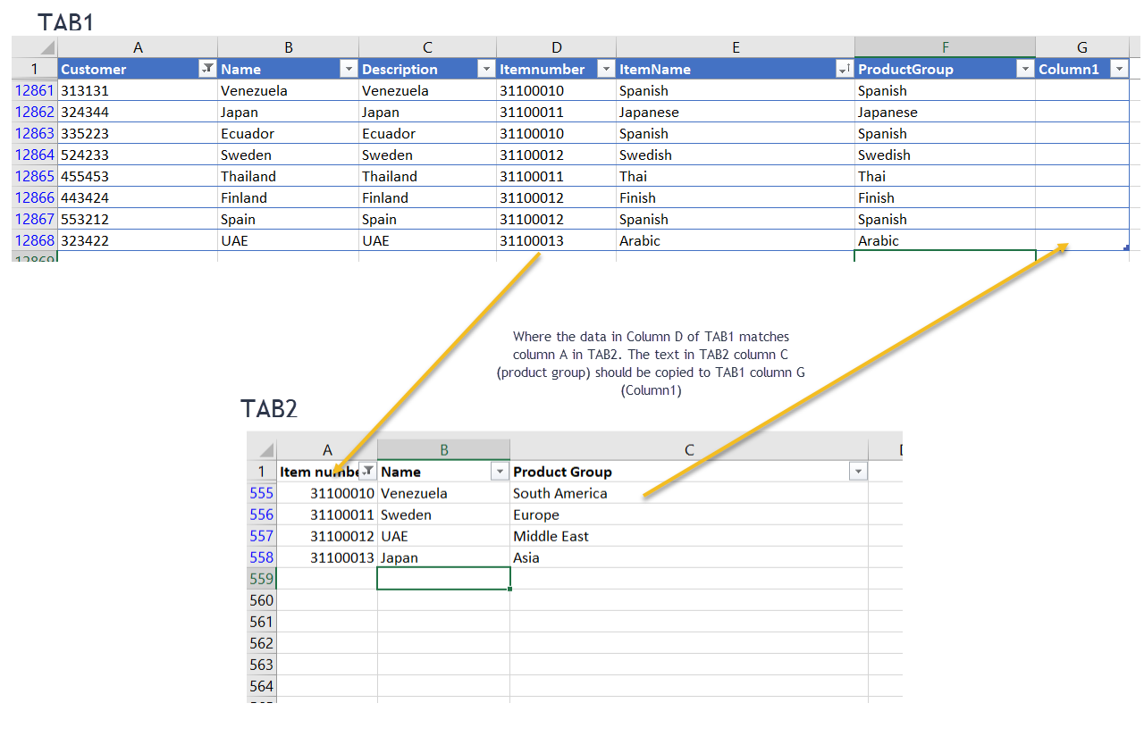
Task: Click the empty Column1 cell in Venezuela row
Action: 1082,90
